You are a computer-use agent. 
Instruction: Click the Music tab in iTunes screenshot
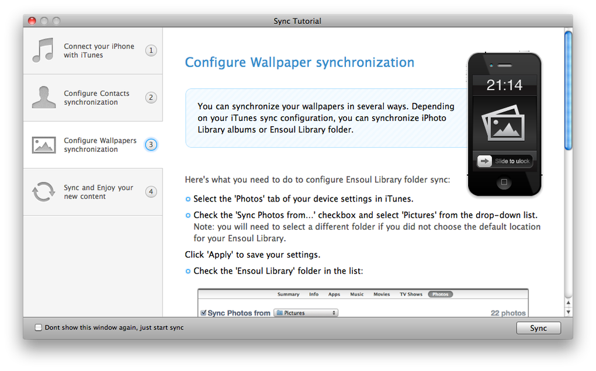click(356, 294)
